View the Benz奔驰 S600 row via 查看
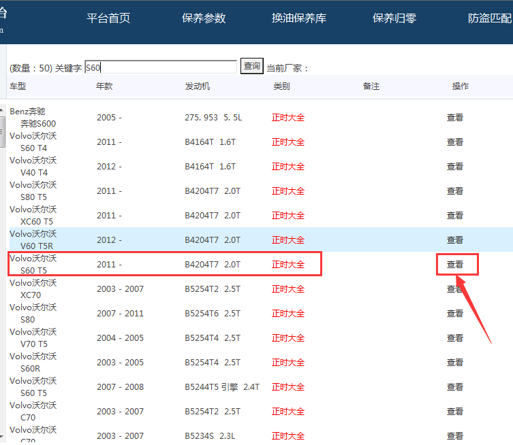Image resolution: width=513 pixels, height=445 pixels. [x=455, y=117]
